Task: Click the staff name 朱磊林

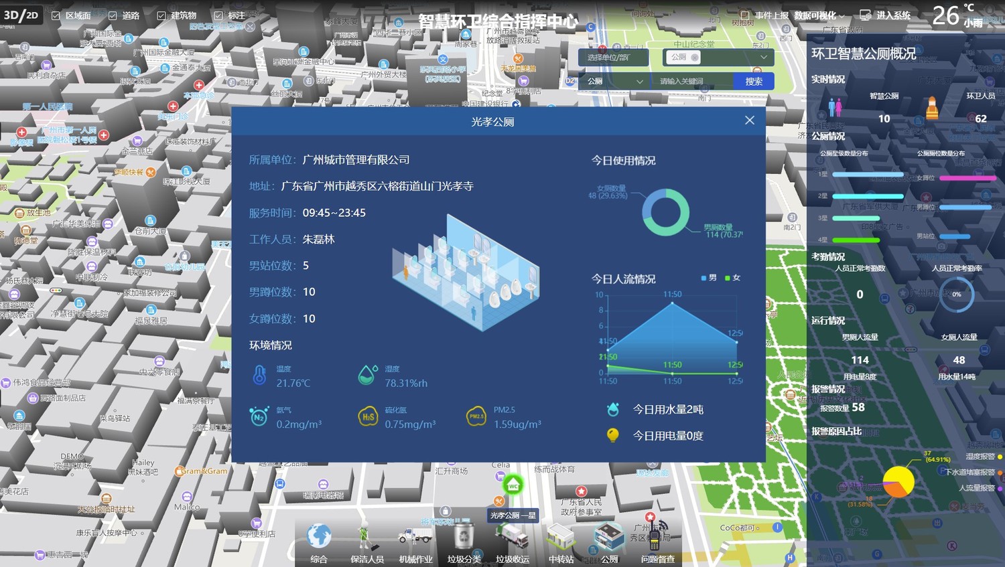Action: tap(318, 239)
